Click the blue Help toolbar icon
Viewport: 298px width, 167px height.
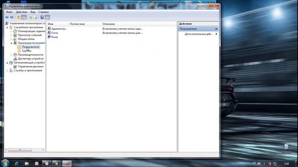(42, 18)
